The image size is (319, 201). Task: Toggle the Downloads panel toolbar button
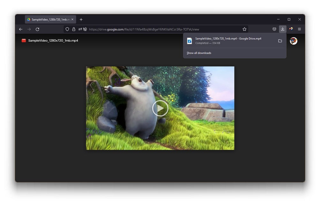283,29
